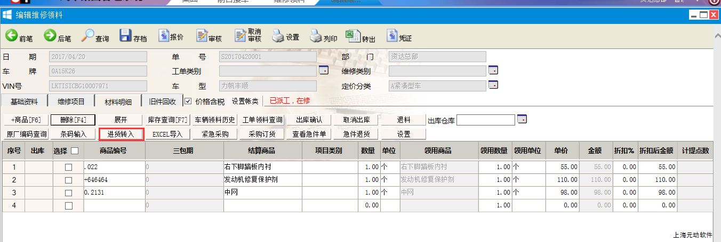Go to next record with 后笔
The width and height of the screenshot is (721, 242).
tap(58, 37)
